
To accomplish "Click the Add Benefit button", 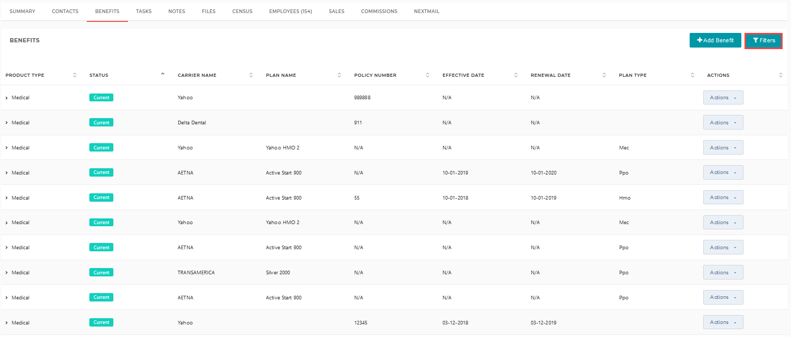I will point(715,40).
